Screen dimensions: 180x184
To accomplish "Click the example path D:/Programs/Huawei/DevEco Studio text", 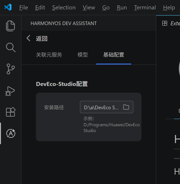I will pyautogui.click(x=112, y=127).
